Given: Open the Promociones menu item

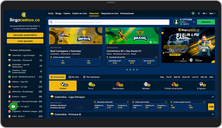Looking at the screenshot, I should click(x=127, y=13).
